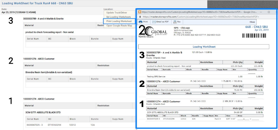Open Google Route Map menu entry
Viewport: 278px width, 130px height.
click(x=119, y=25)
